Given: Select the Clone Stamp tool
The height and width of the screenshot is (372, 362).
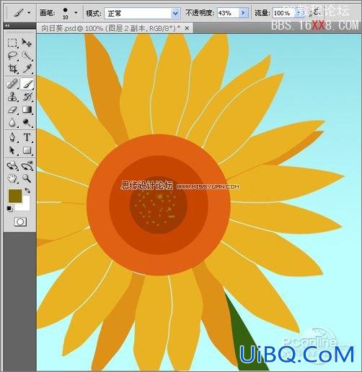Looking at the screenshot, I should click(x=12, y=97).
